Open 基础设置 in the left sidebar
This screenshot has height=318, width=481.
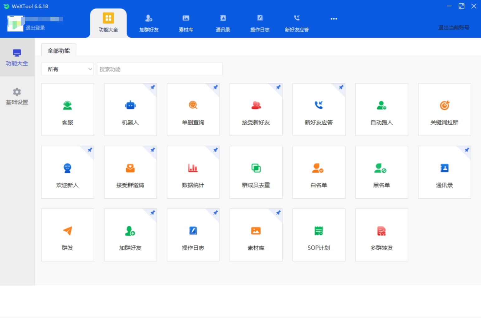point(17,96)
